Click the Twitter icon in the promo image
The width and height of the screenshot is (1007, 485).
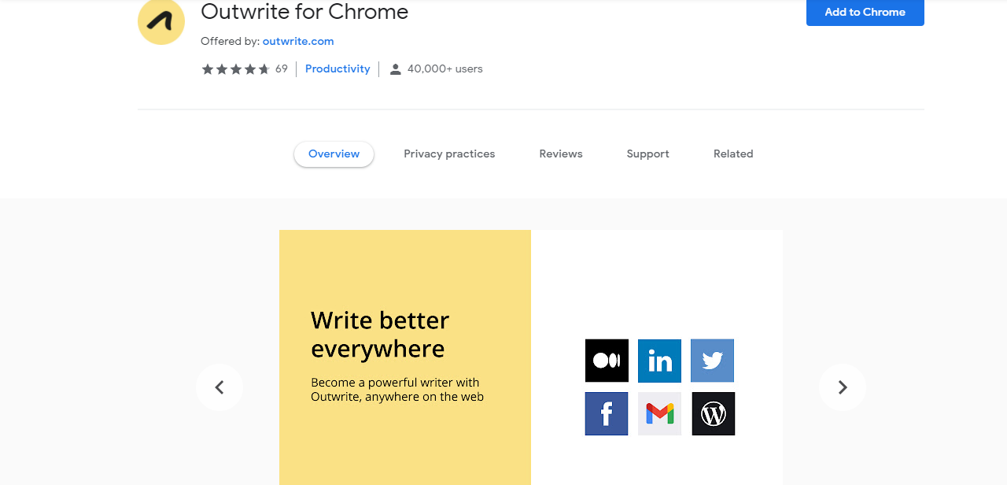pos(712,361)
